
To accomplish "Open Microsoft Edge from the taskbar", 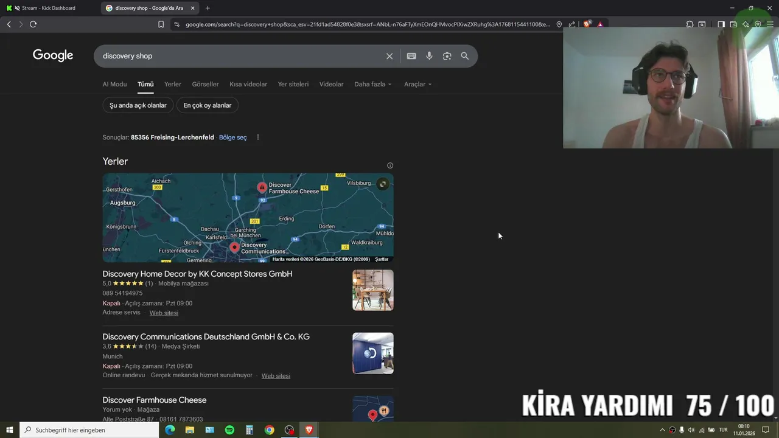I will tap(170, 430).
